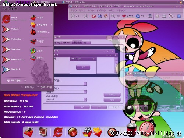This screenshot has height=138, width=184.
Task: Click Internet Explorer taskbar button at top
Action: [x=74, y=2]
